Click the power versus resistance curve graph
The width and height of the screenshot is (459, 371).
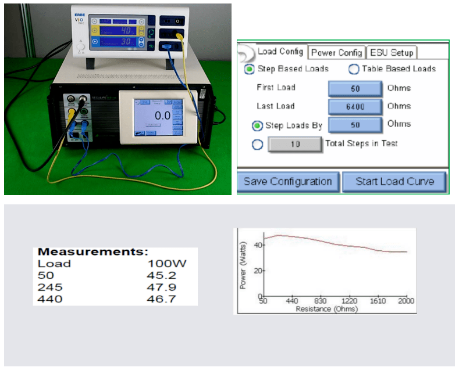click(x=325, y=271)
